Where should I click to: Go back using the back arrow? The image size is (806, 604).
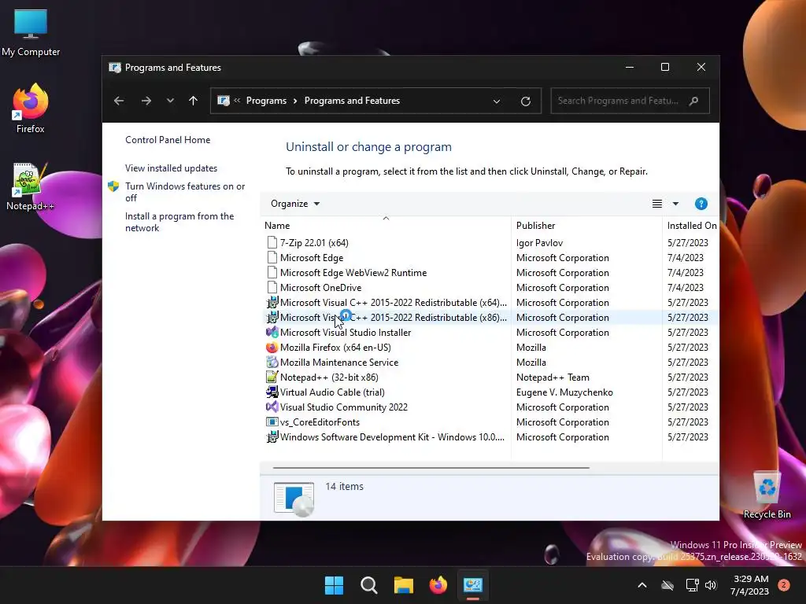point(119,101)
